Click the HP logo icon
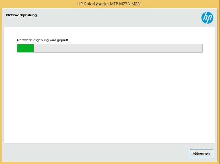The width and height of the screenshot is (220, 164). [207, 18]
